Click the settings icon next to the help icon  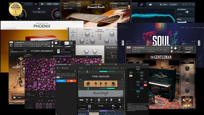click(x=184, y=4)
